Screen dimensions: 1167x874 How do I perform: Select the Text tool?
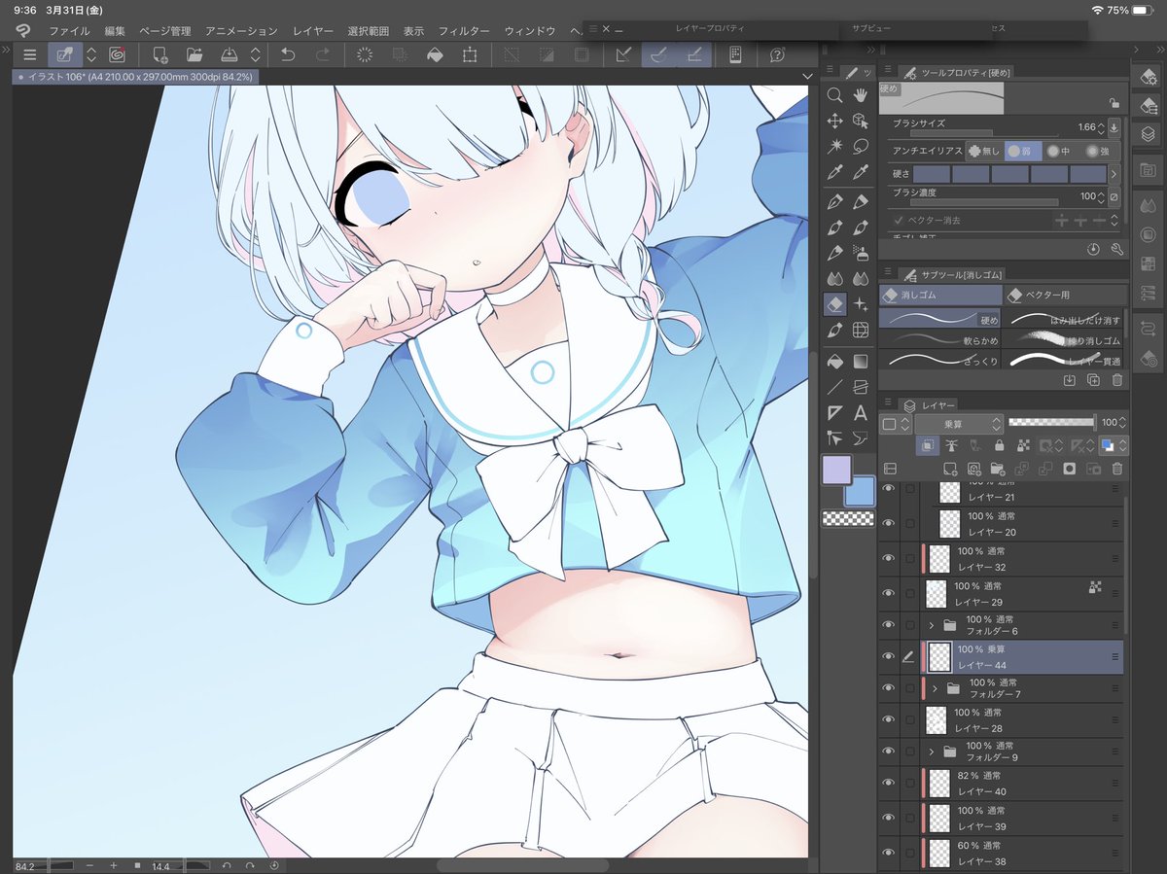point(860,413)
